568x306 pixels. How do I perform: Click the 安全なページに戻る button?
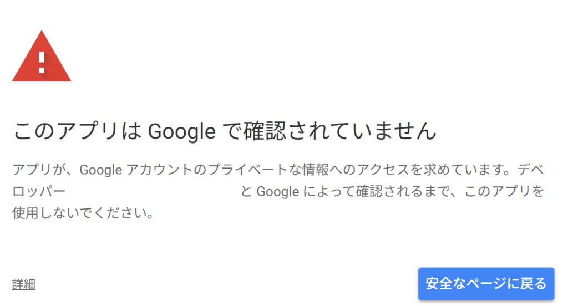point(486,283)
